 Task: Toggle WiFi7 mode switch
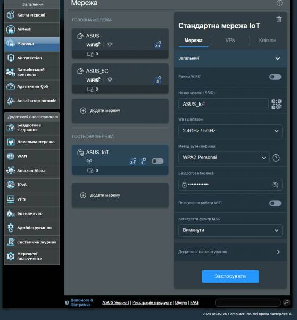pyautogui.click(x=275, y=77)
